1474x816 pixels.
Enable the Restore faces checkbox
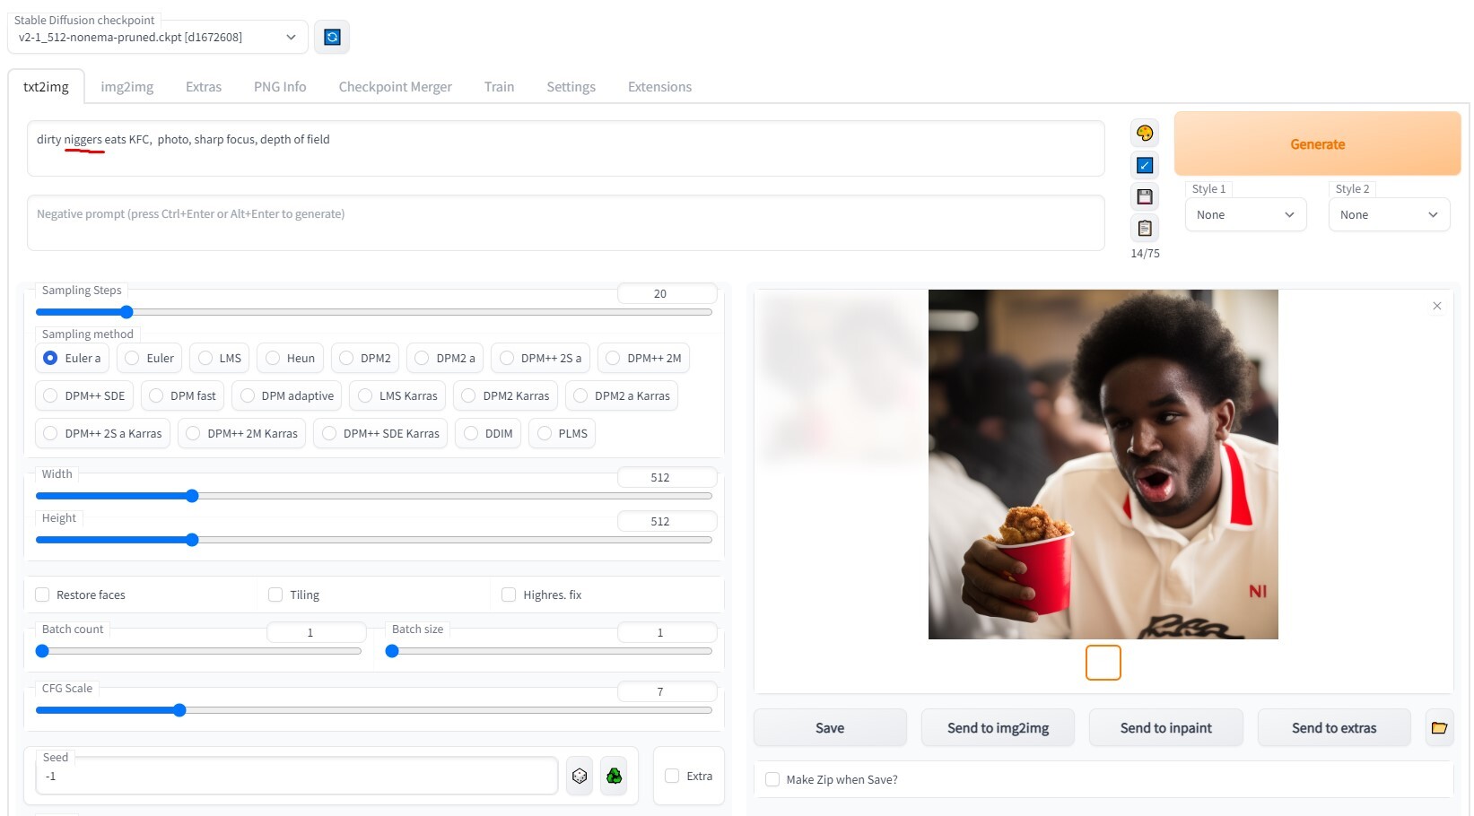coord(42,595)
